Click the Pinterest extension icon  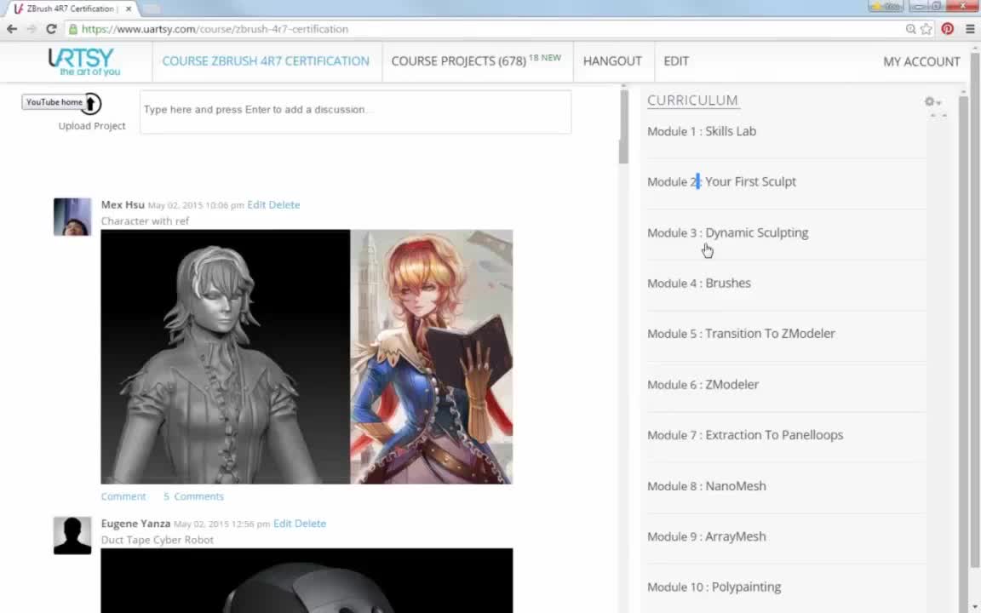coord(947,29)
